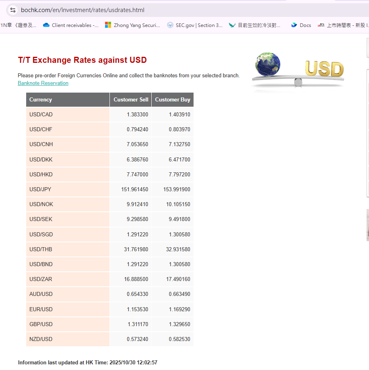
Task: Open the Client receivables OneDrive bookmark icon
Action: click(46, 25)
